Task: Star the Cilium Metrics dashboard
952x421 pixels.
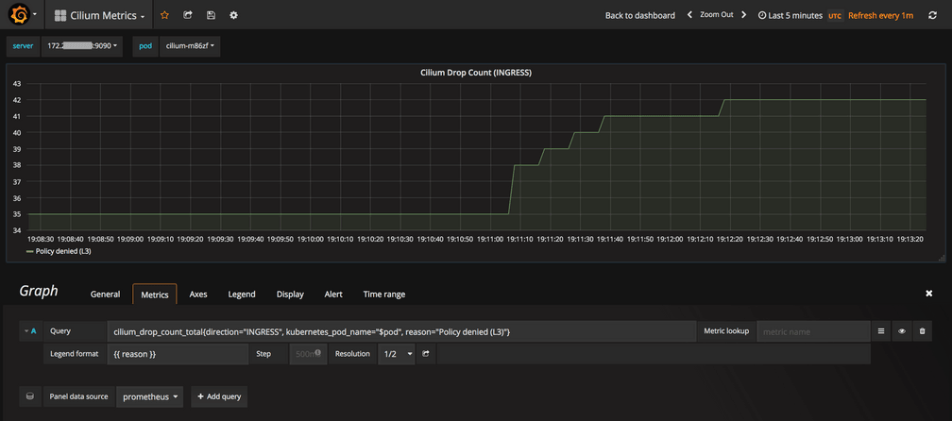Action: (164, 15)
